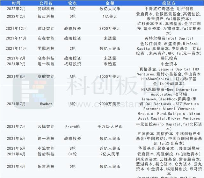The height and width of the screenshot is (178, 204).
Task: Click 追一科技 in the 2021年9月 row
Action: pos(46,64)
